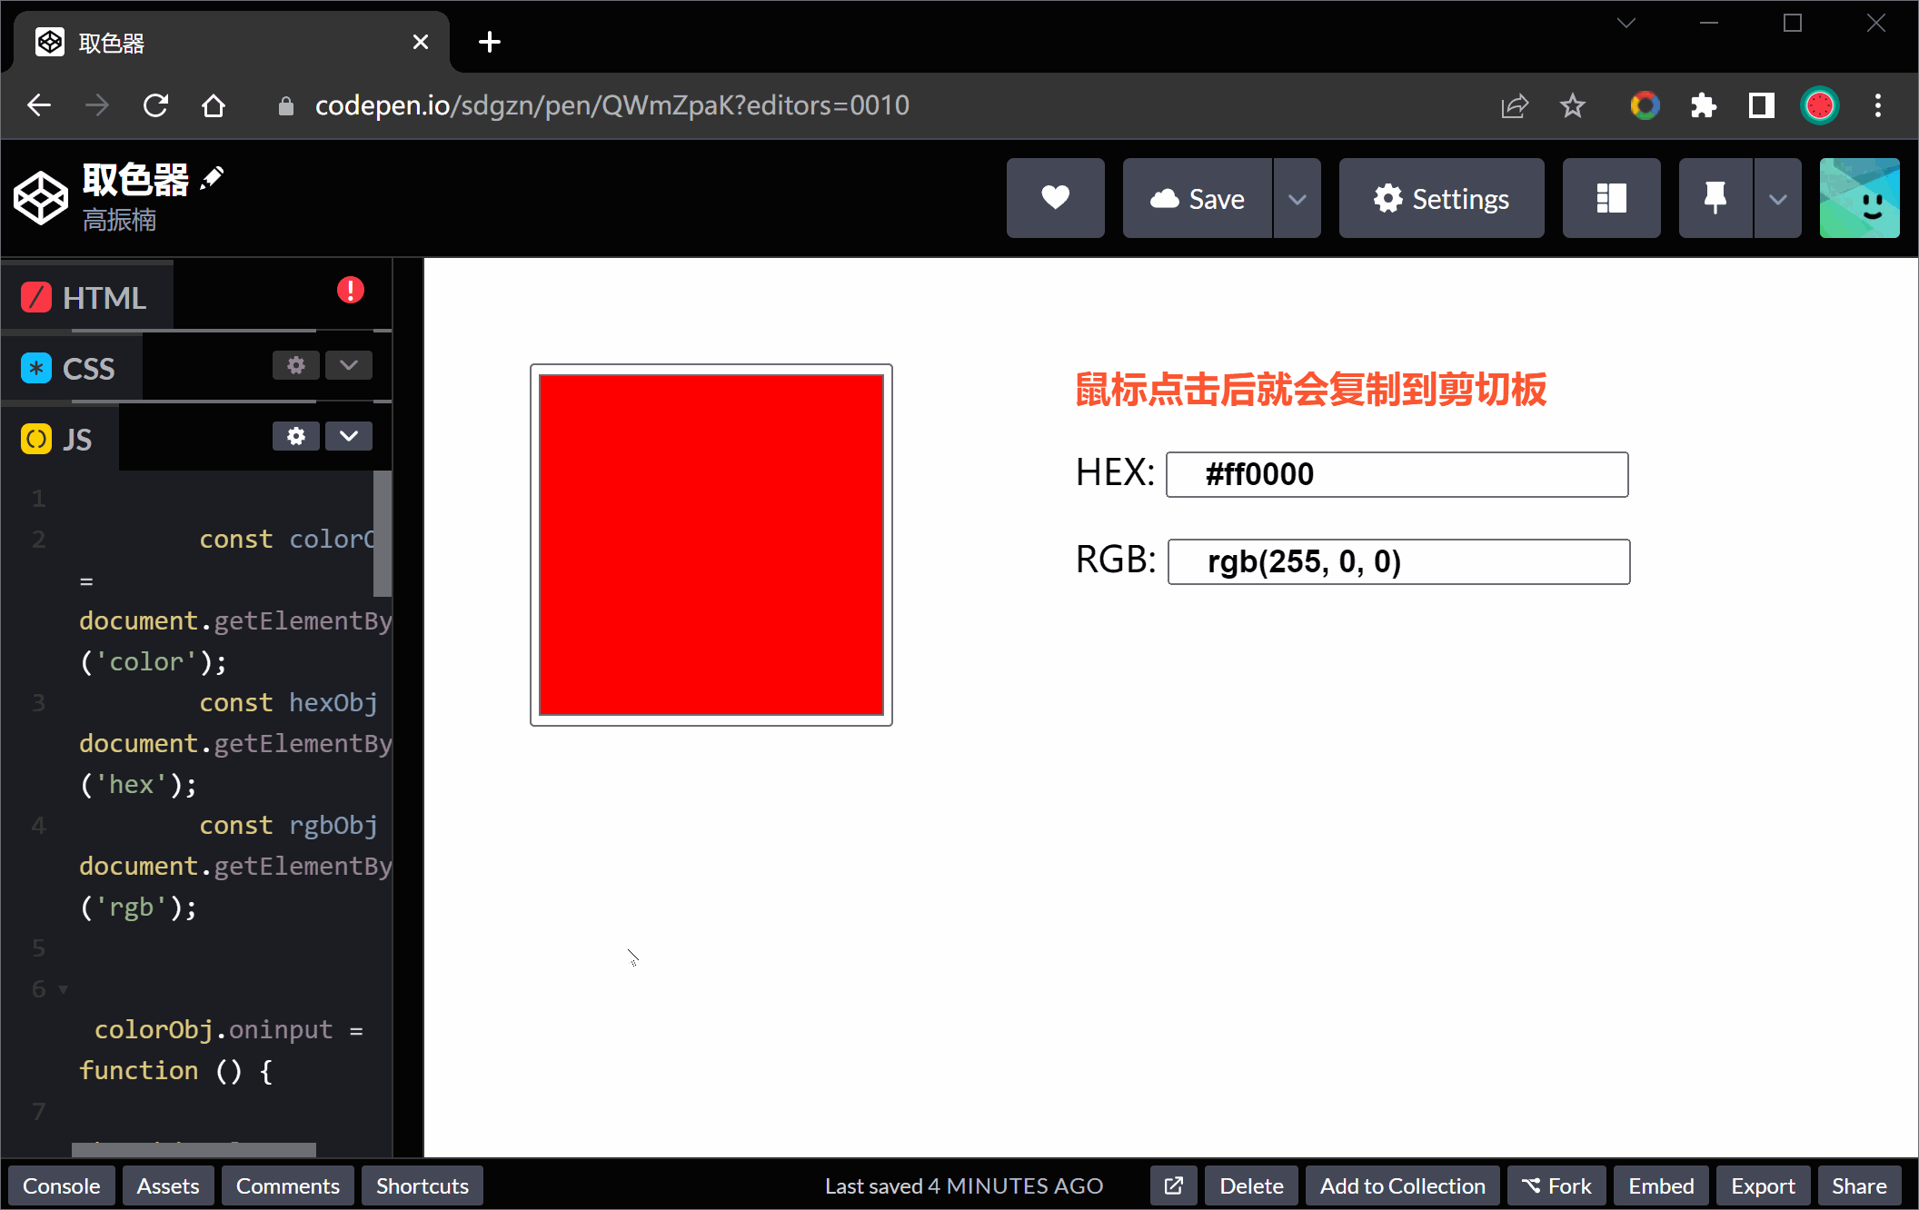This screenshot has height=1210, width=1919.
Task: Expand the Save button dropdown arrow
Action: coord(1298,198)
